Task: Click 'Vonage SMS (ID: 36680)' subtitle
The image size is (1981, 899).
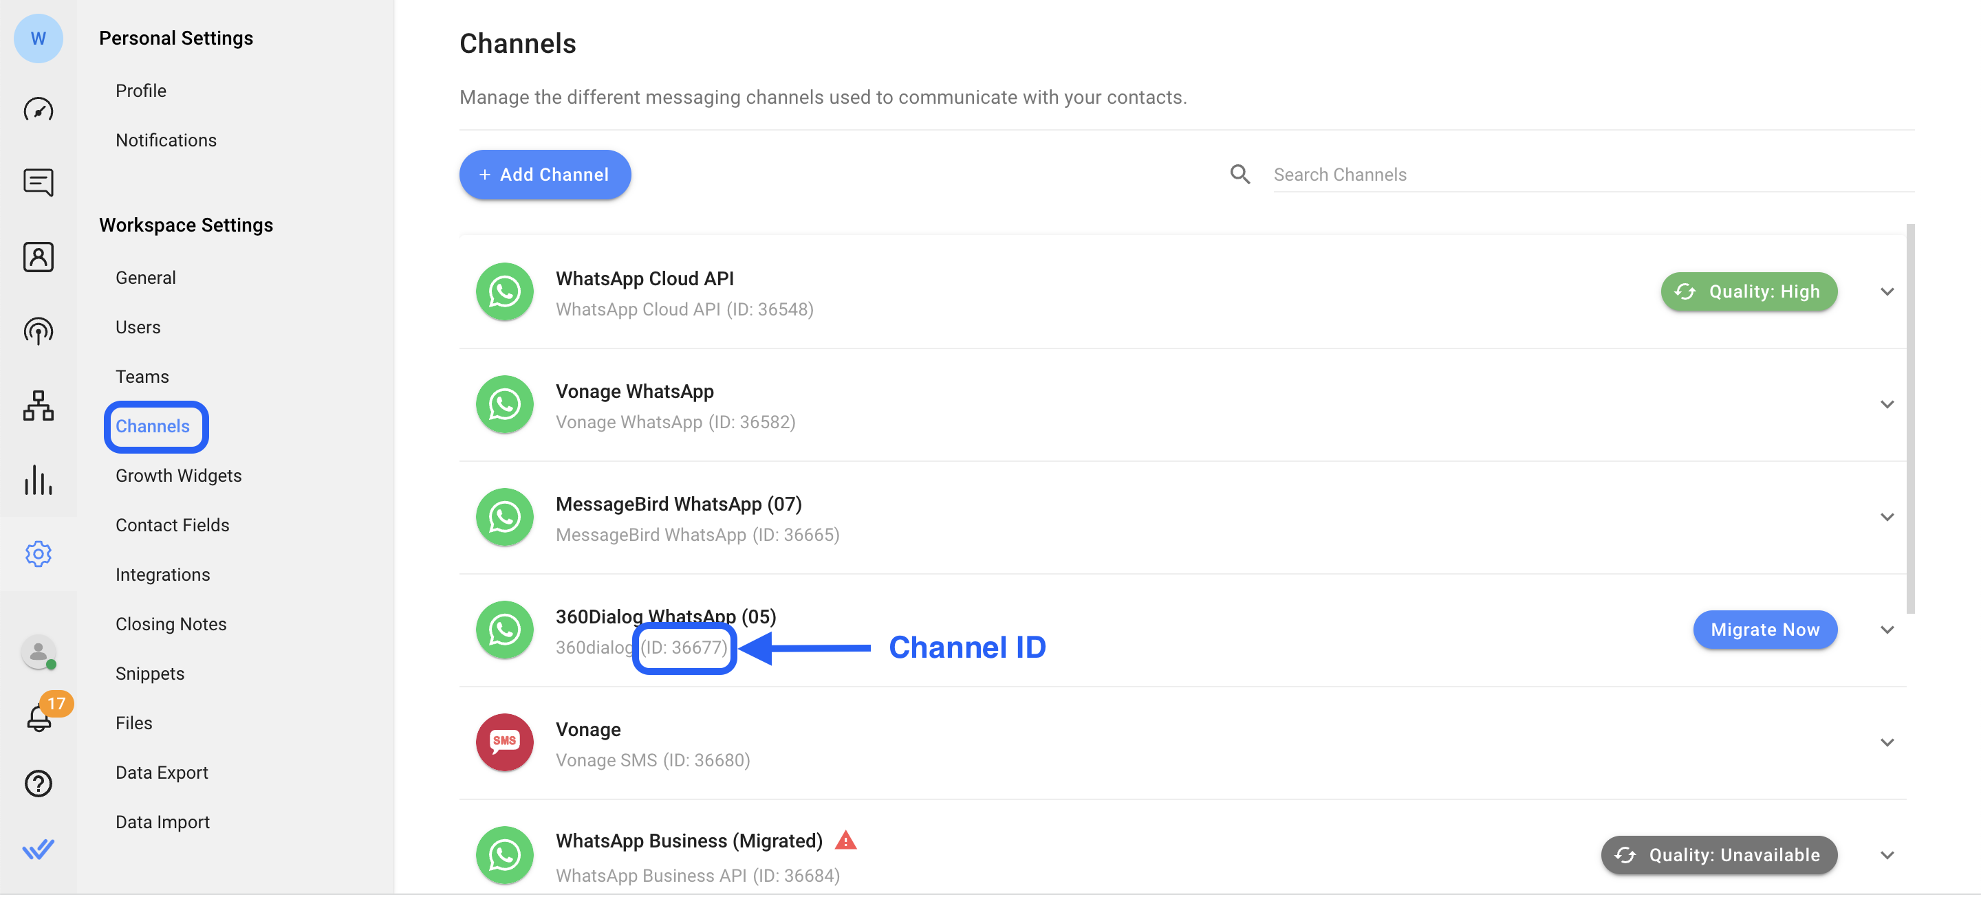Action: 652,761
